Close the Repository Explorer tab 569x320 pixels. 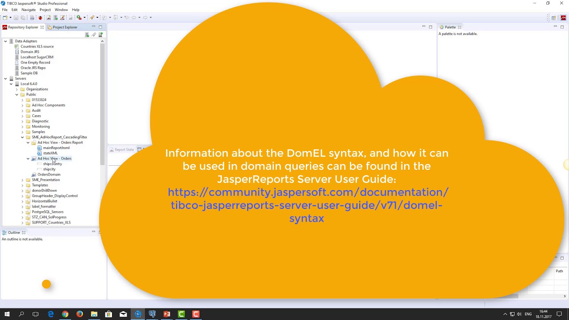(x=42, y=27)
